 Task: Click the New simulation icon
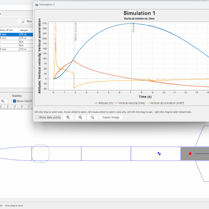[x=23, y=21]
